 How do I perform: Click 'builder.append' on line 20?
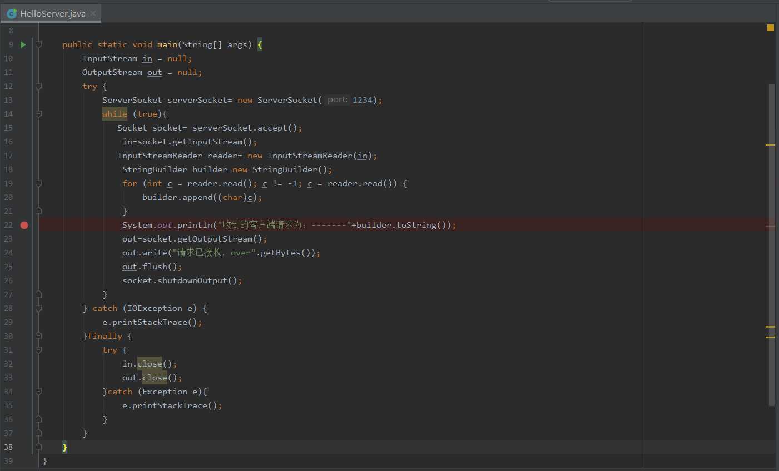[177, 197]
